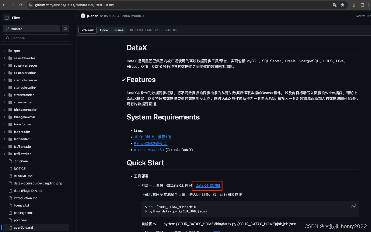
Task: Open the NOTICE file
Action: (x=20, y=169)
